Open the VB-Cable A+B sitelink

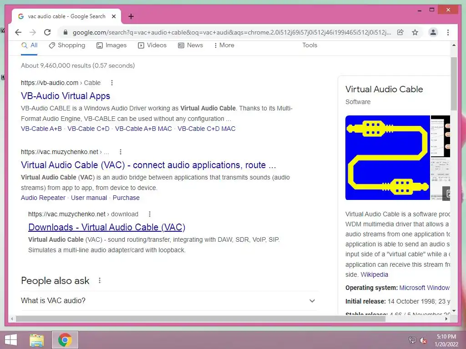(41, 129)
